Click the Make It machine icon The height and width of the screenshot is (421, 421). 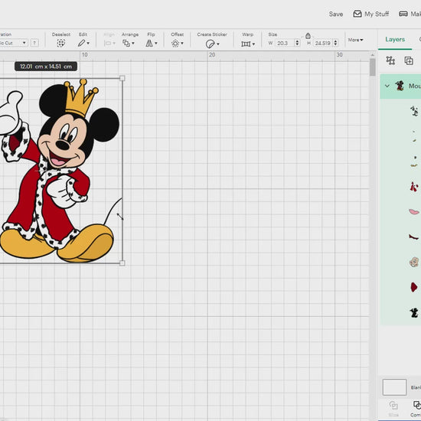pyautogui.click(x=403, y=14)
